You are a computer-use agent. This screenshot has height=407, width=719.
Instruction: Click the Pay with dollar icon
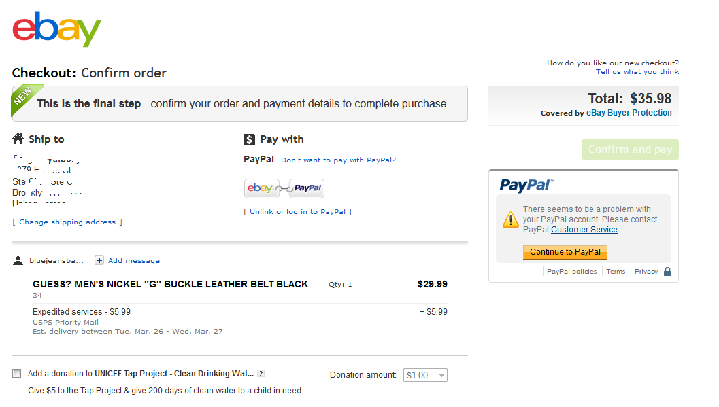249,140
